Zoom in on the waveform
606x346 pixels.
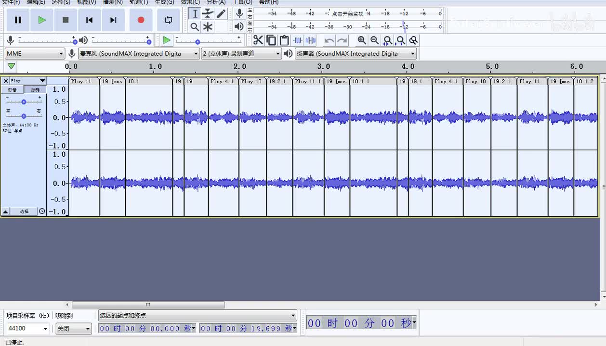click(362, 40)
